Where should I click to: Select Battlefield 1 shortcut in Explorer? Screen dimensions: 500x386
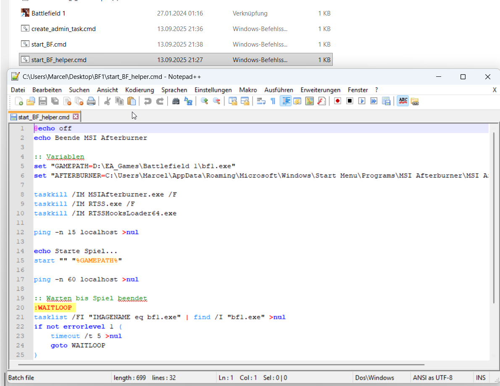point(176,13)
